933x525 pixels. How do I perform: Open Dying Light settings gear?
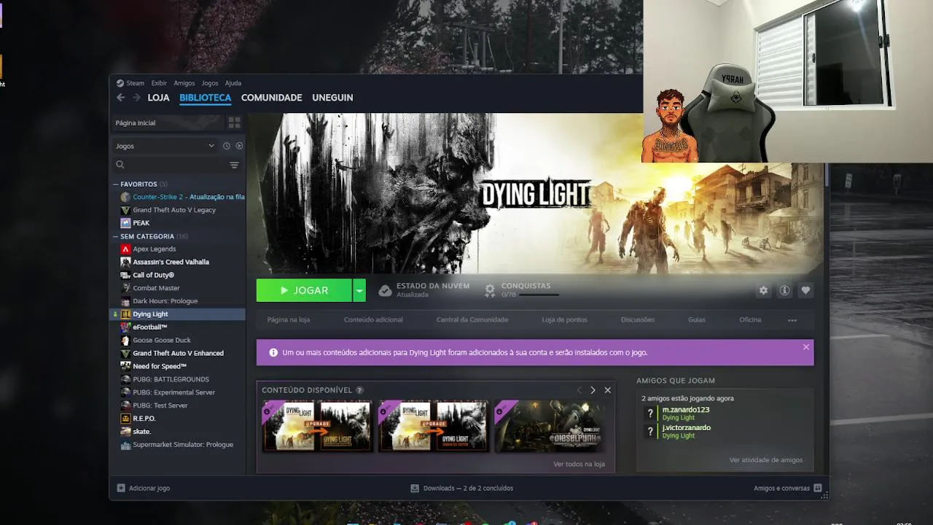coord(763,290)
